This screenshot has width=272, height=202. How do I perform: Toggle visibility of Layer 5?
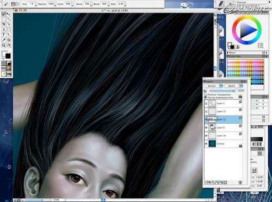point(206,103)
